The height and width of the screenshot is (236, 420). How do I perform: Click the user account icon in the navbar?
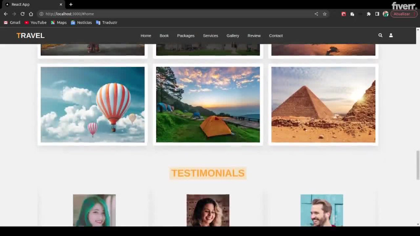pyautogui.click(x=391, y=35)
